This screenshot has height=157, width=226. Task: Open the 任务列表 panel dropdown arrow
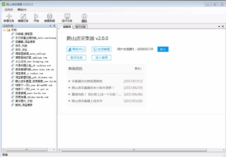pos(50,26)
